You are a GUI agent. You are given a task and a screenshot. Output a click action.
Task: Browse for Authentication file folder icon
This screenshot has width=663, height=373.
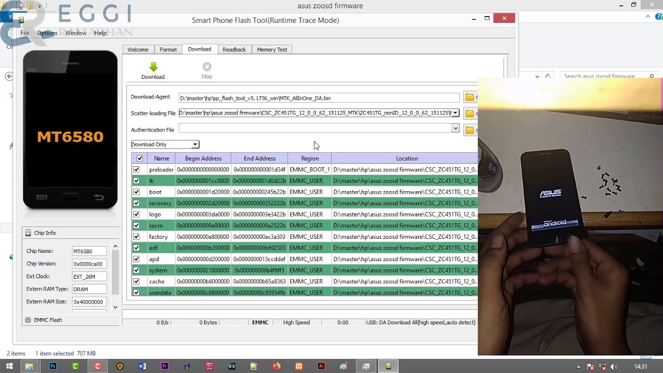[x=470, y=130]
